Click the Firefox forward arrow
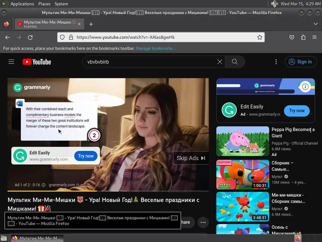Image resolution: width=322 pixels, height=242 pixels. [19, 37]
